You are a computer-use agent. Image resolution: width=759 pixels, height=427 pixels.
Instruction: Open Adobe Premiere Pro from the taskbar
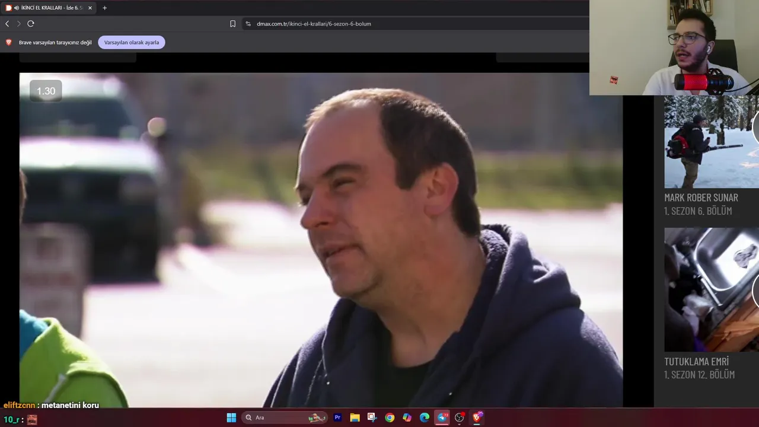pos(337,418)
